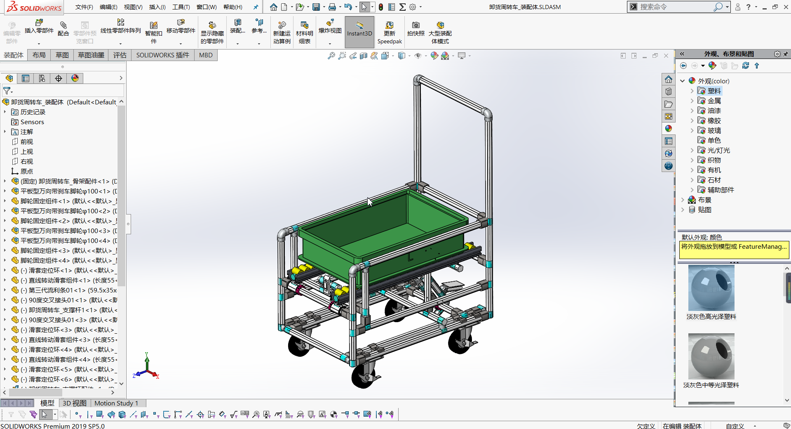
Task: Collapse the appearances task pane with double chevron
Action: pyautogui.click(x=682, y=54)
